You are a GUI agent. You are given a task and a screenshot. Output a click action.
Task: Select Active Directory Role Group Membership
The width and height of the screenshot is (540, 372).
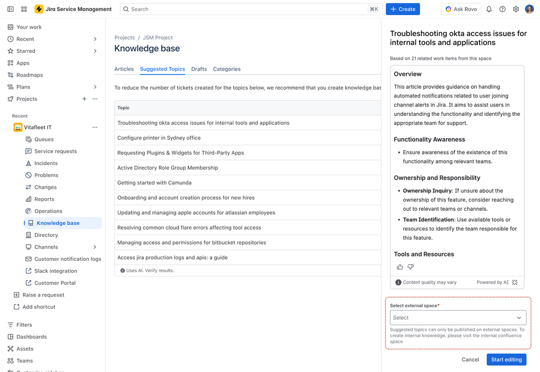(x=248, y=168)
